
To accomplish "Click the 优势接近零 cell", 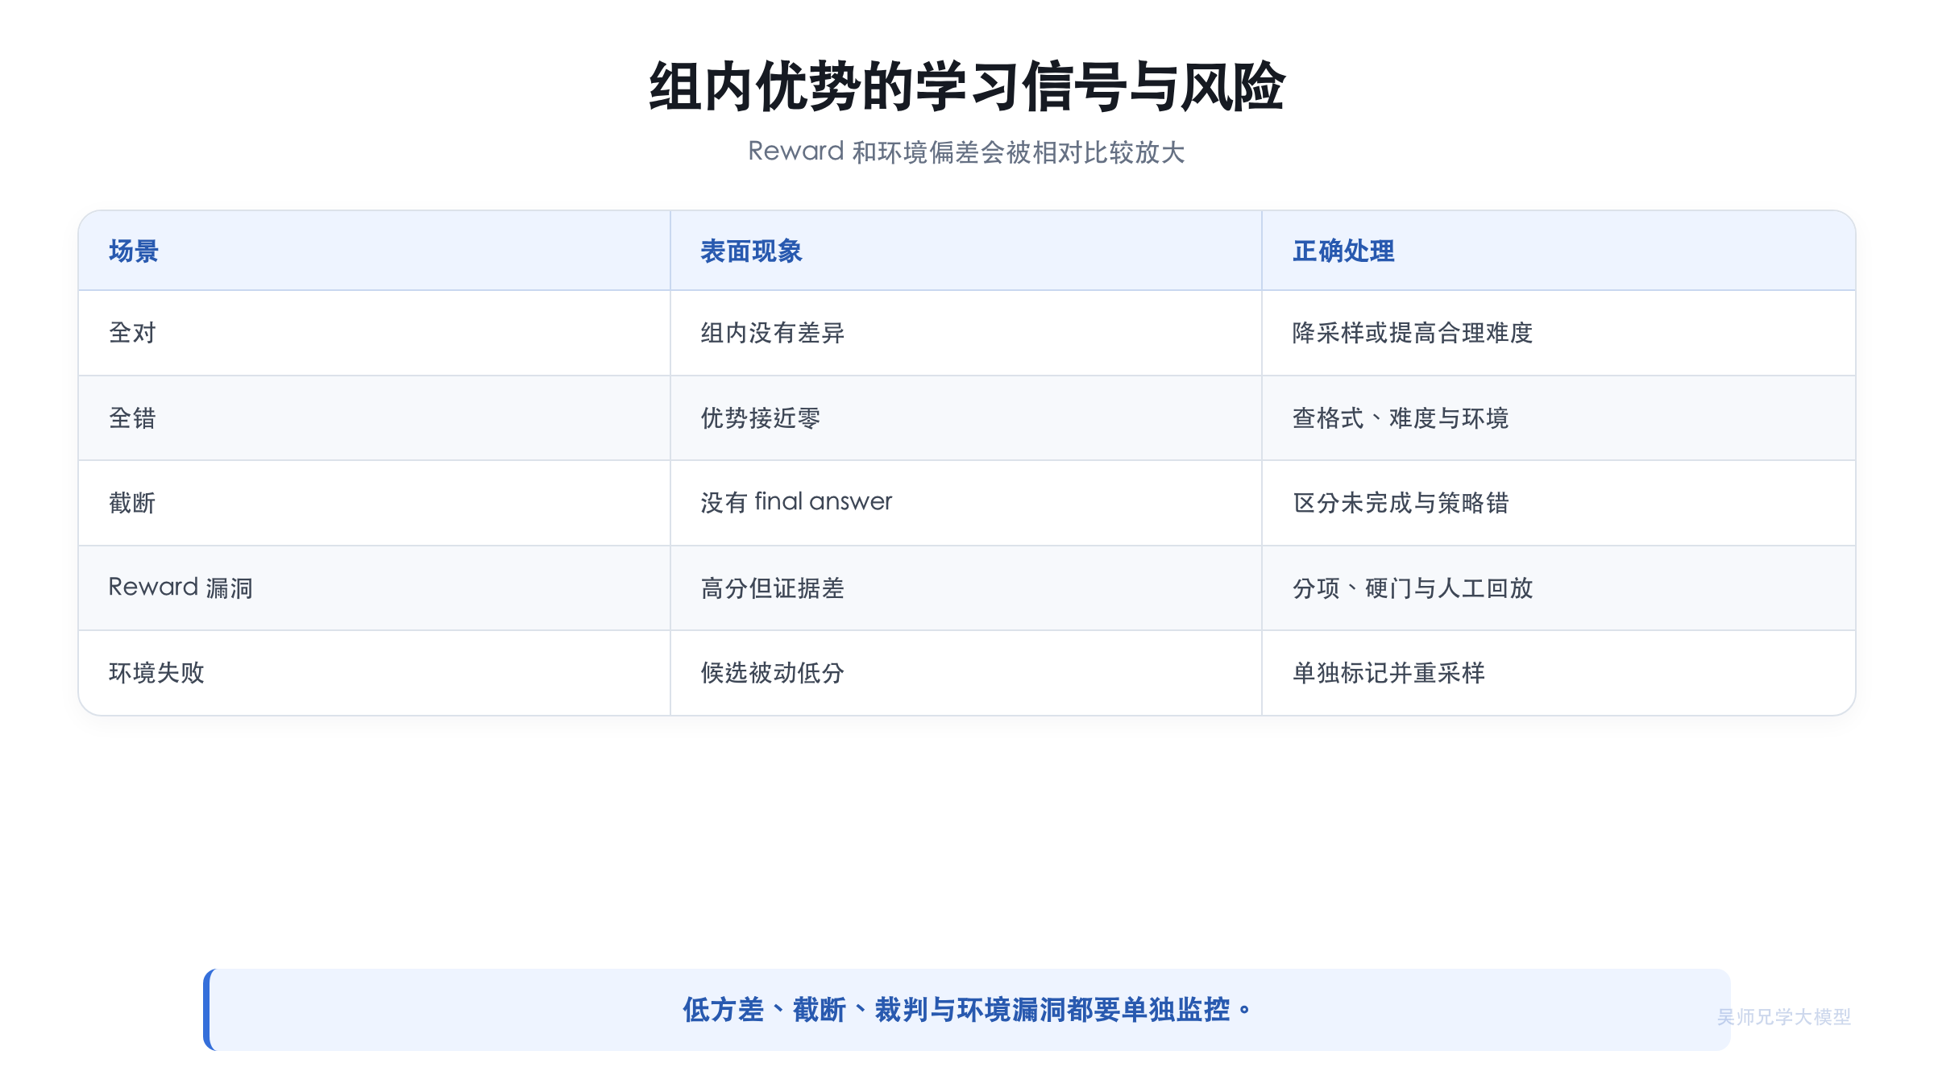I will tap(966, 418).
